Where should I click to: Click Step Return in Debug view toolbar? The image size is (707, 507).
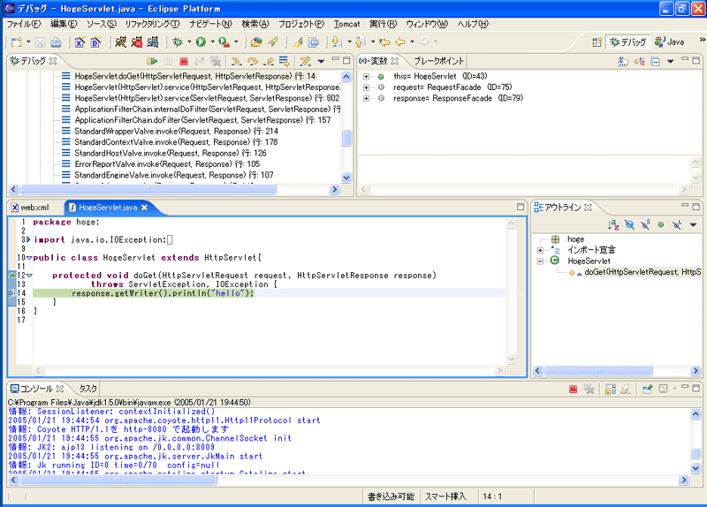(x=269, y=61)
